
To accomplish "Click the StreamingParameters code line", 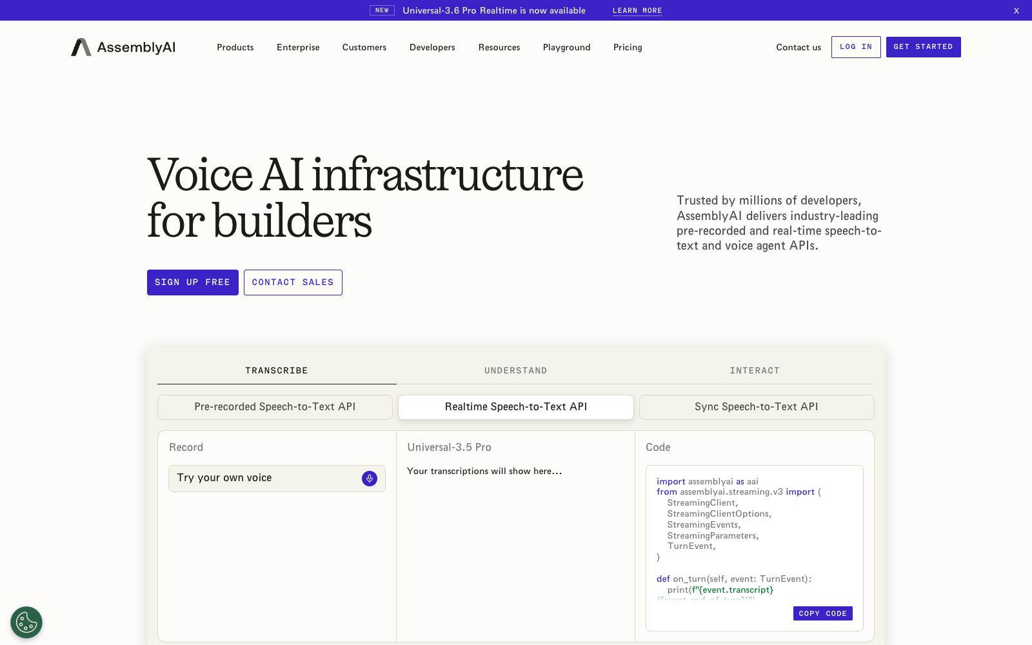I will [713, 535].
